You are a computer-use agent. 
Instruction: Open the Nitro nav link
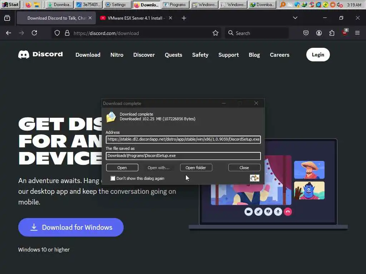point(117,55)
